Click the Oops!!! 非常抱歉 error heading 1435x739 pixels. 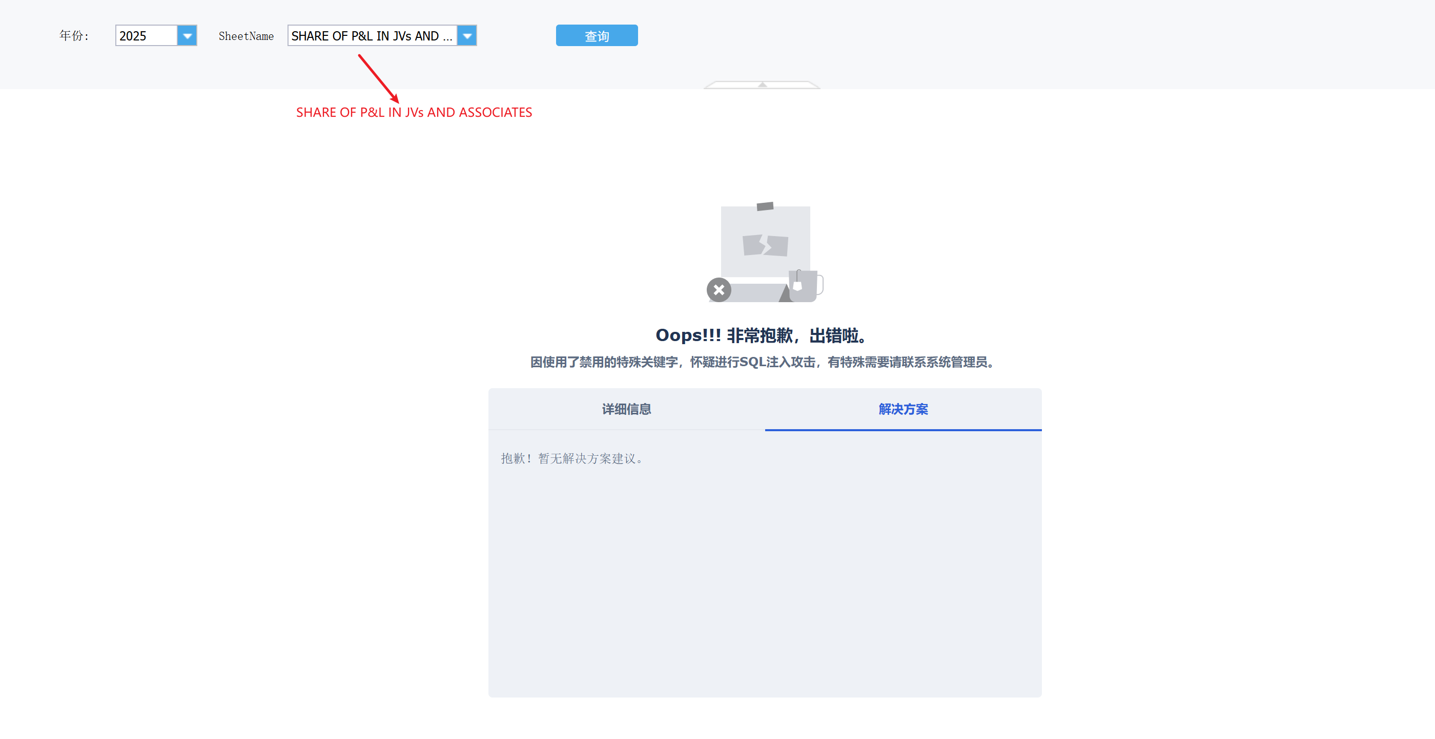tap(762, 335)
